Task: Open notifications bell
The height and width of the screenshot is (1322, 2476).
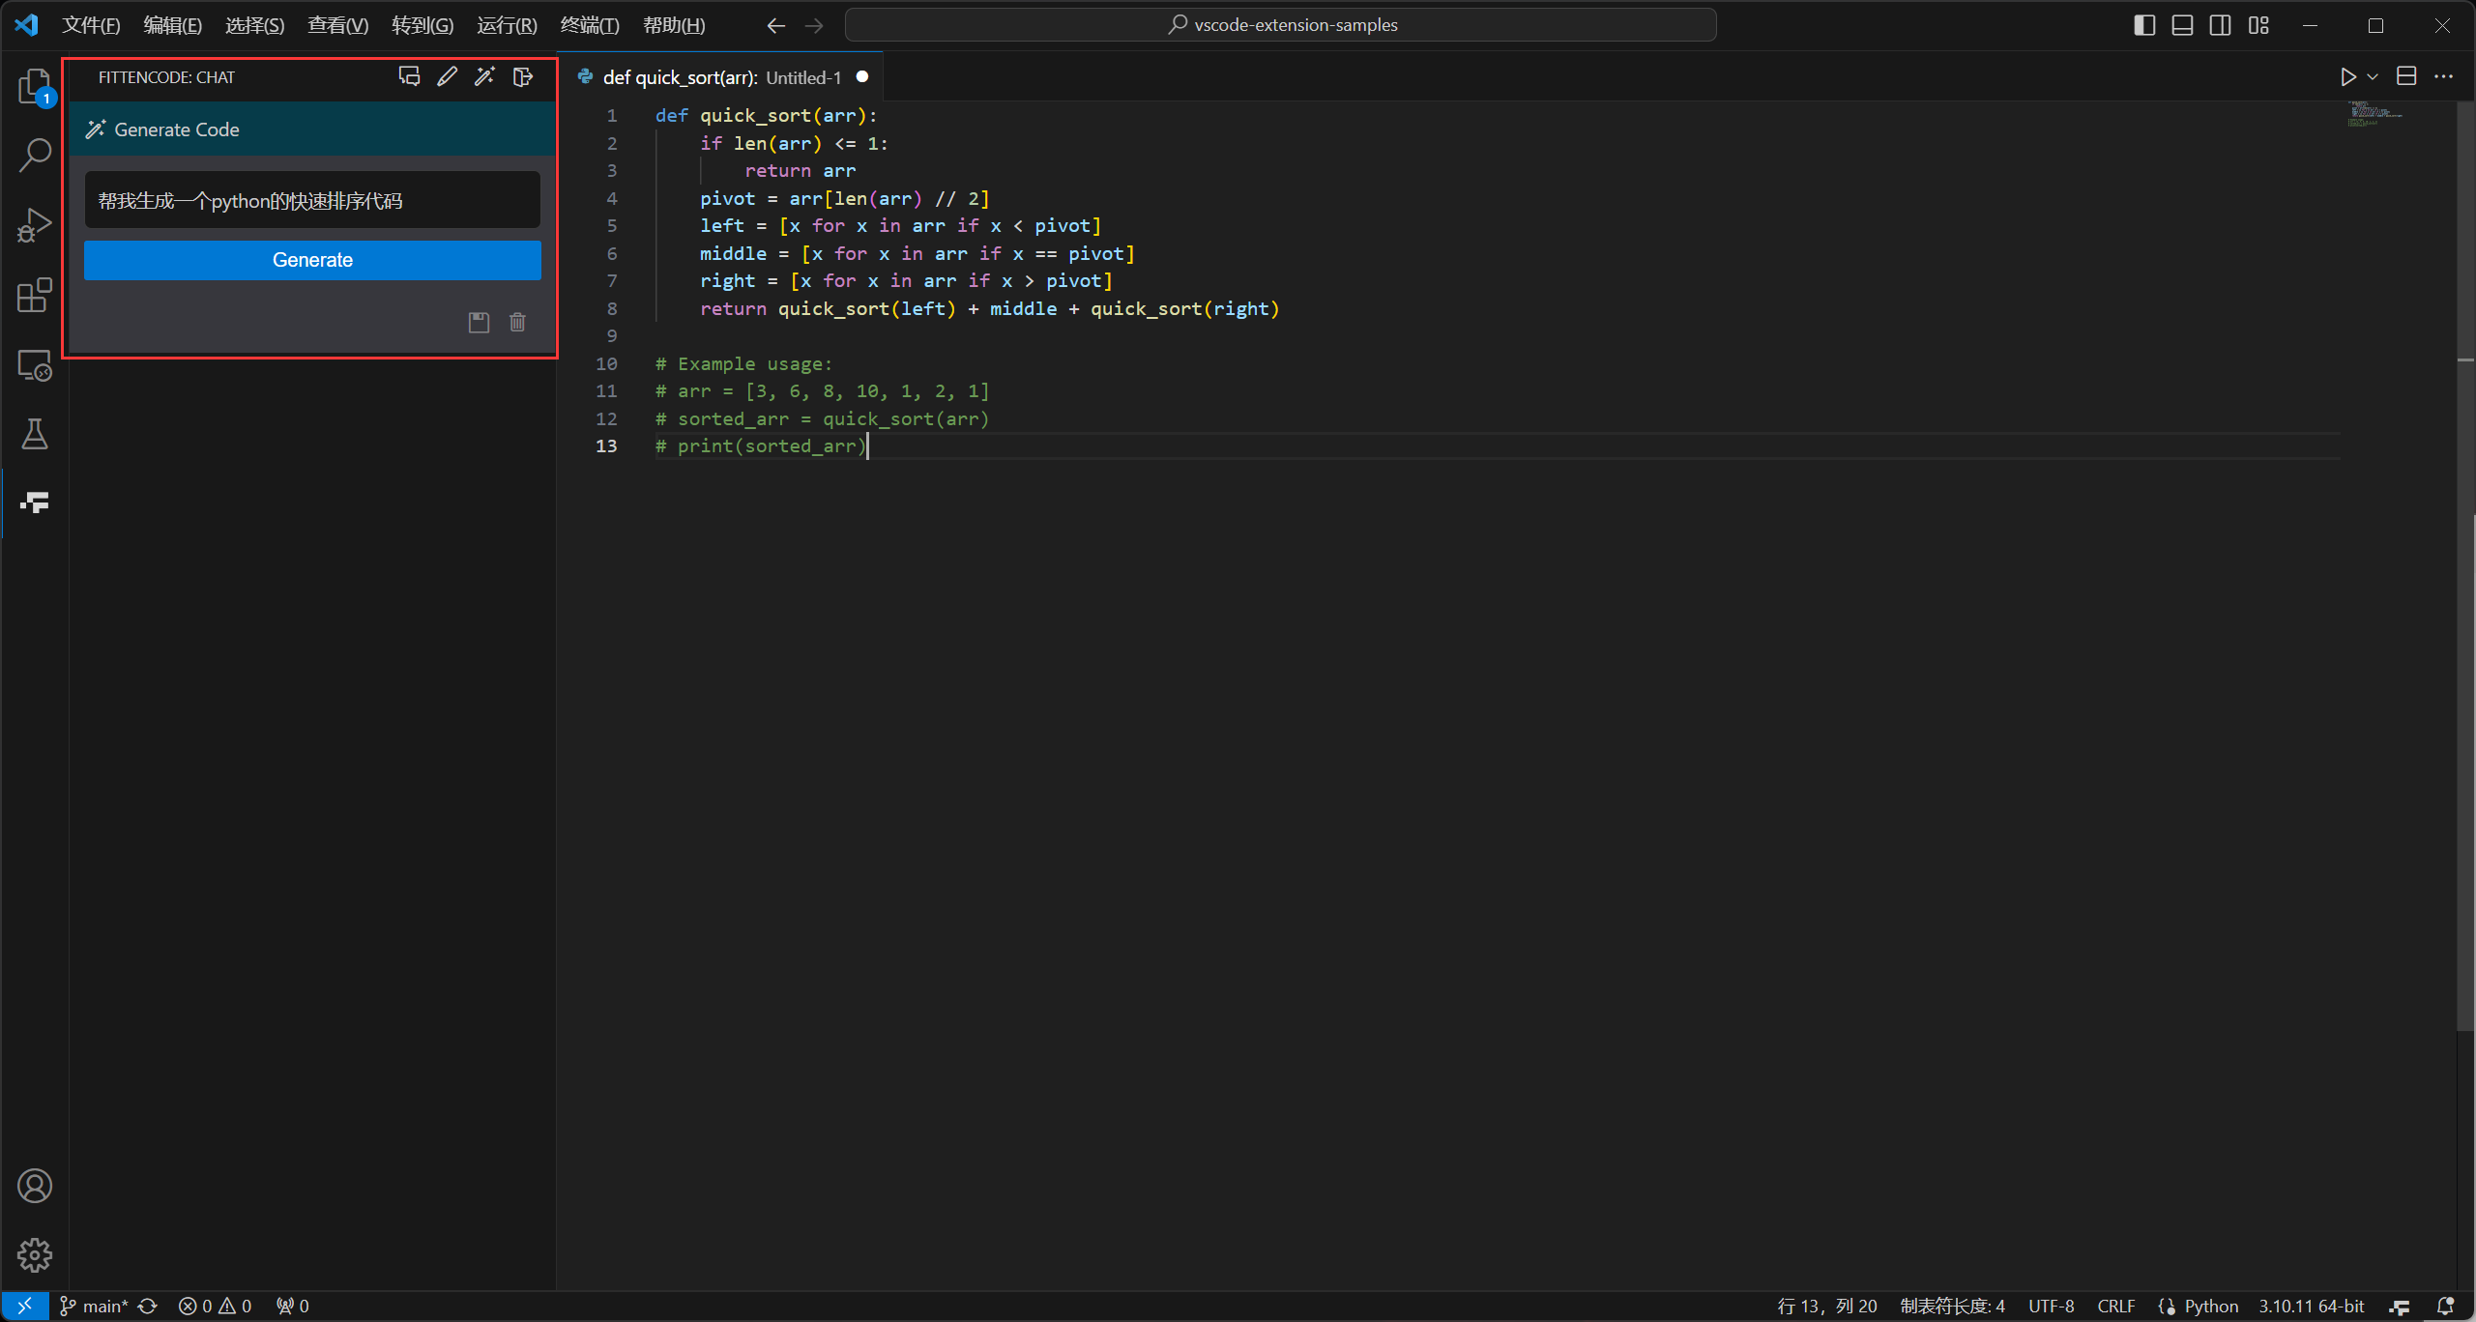Action: 2445,1307
